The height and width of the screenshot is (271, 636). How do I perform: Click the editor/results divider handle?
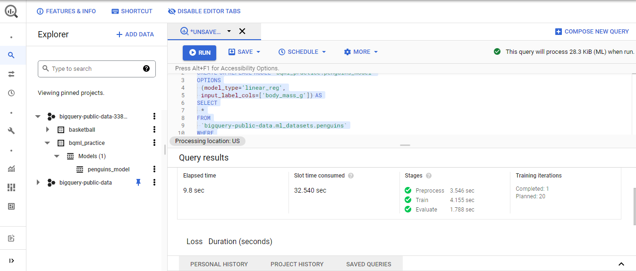(x=405, y=145)
